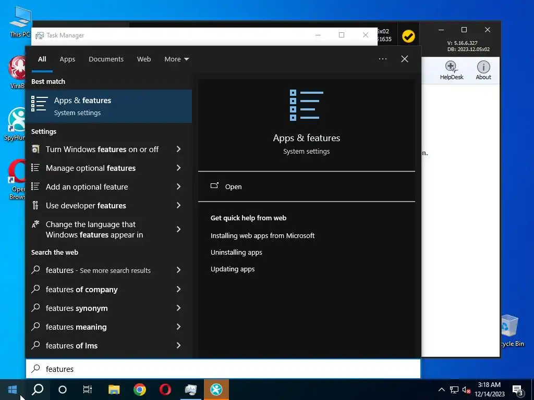This screenshot has height=400, width=534.
Task: Open the Use developer features setting
Action: click(x=86, y=205)
